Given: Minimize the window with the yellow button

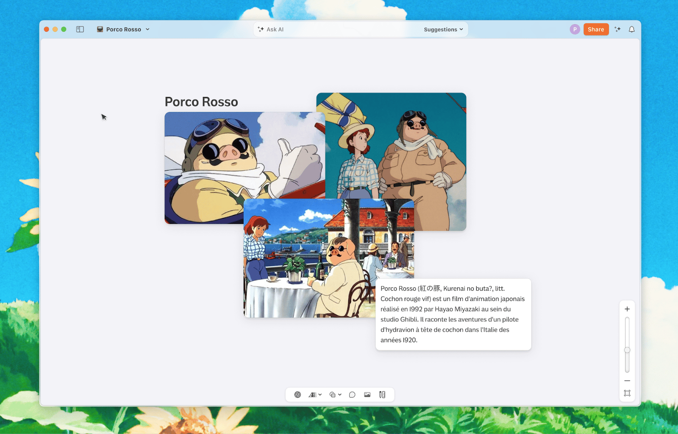Looking at the screenshot, I should tap(55, 29).
